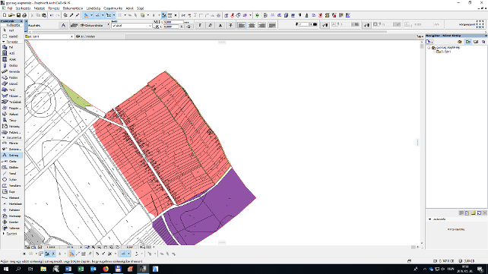Click the pen color swatch in info box
The width and height of the screenshot is (488, 274).
[x=315, y=24]
